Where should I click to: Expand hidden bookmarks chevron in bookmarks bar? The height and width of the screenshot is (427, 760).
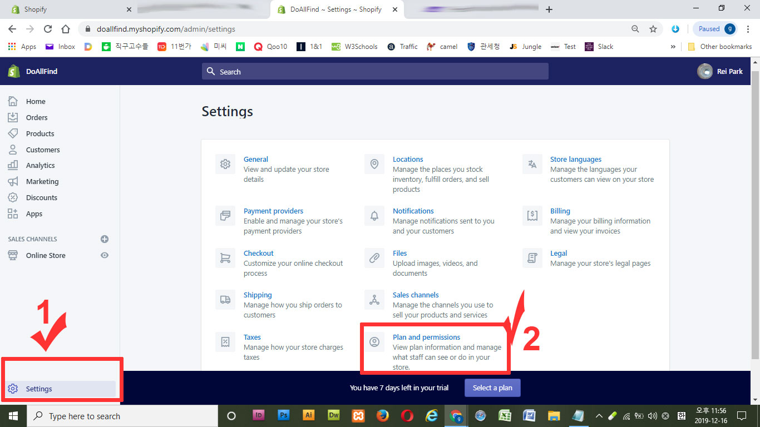(673, 47)
